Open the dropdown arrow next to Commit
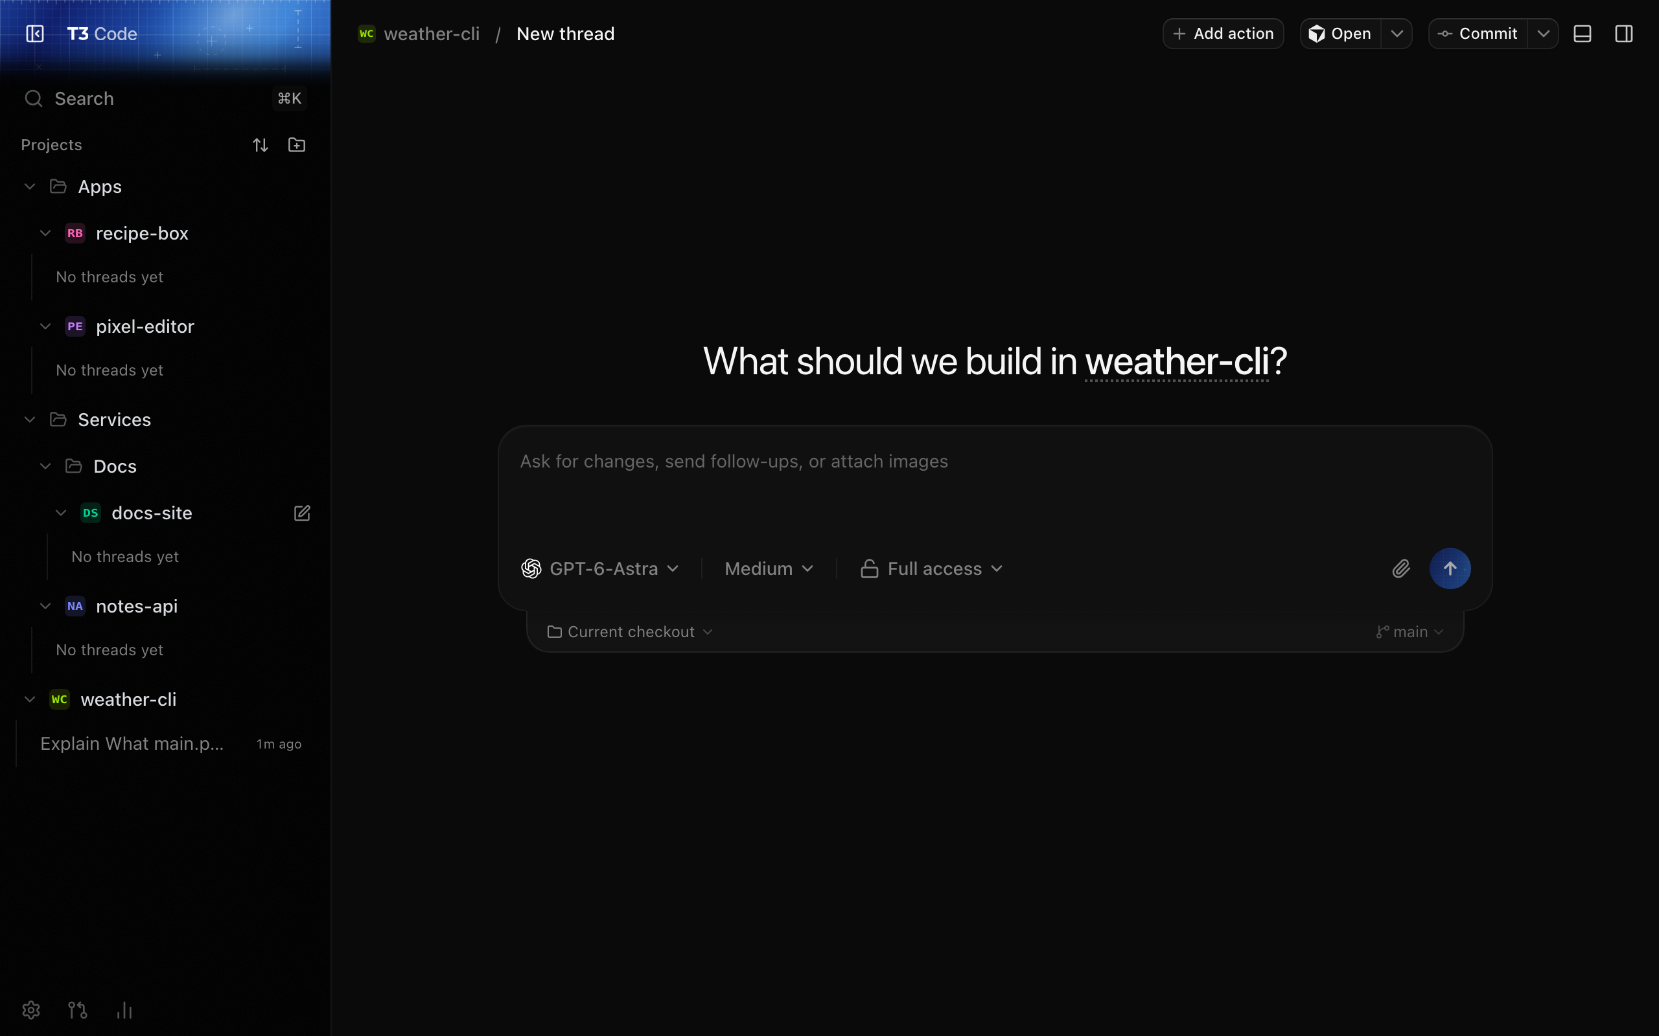Viewport: 1659px width, 1036px height. [x=1543, y=34]
